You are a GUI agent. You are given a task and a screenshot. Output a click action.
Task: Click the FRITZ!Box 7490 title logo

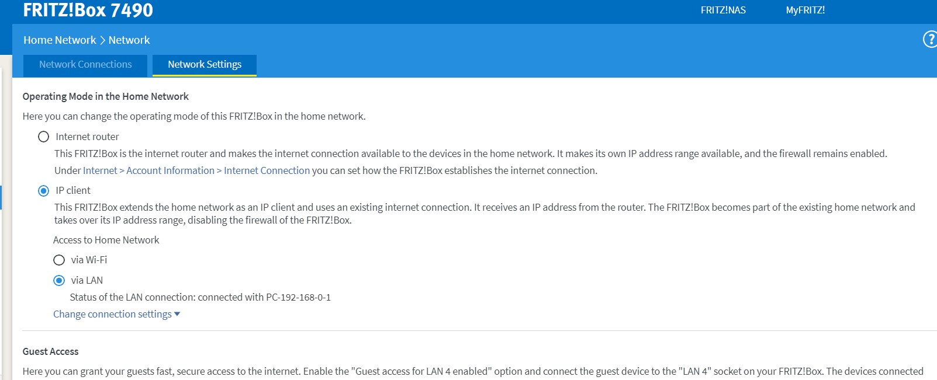coord(88,10)
